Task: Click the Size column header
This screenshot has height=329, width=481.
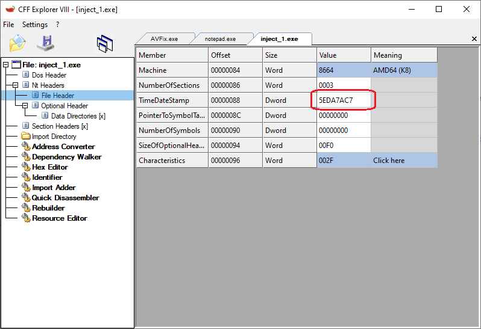Action: click(x=290, y=55)
